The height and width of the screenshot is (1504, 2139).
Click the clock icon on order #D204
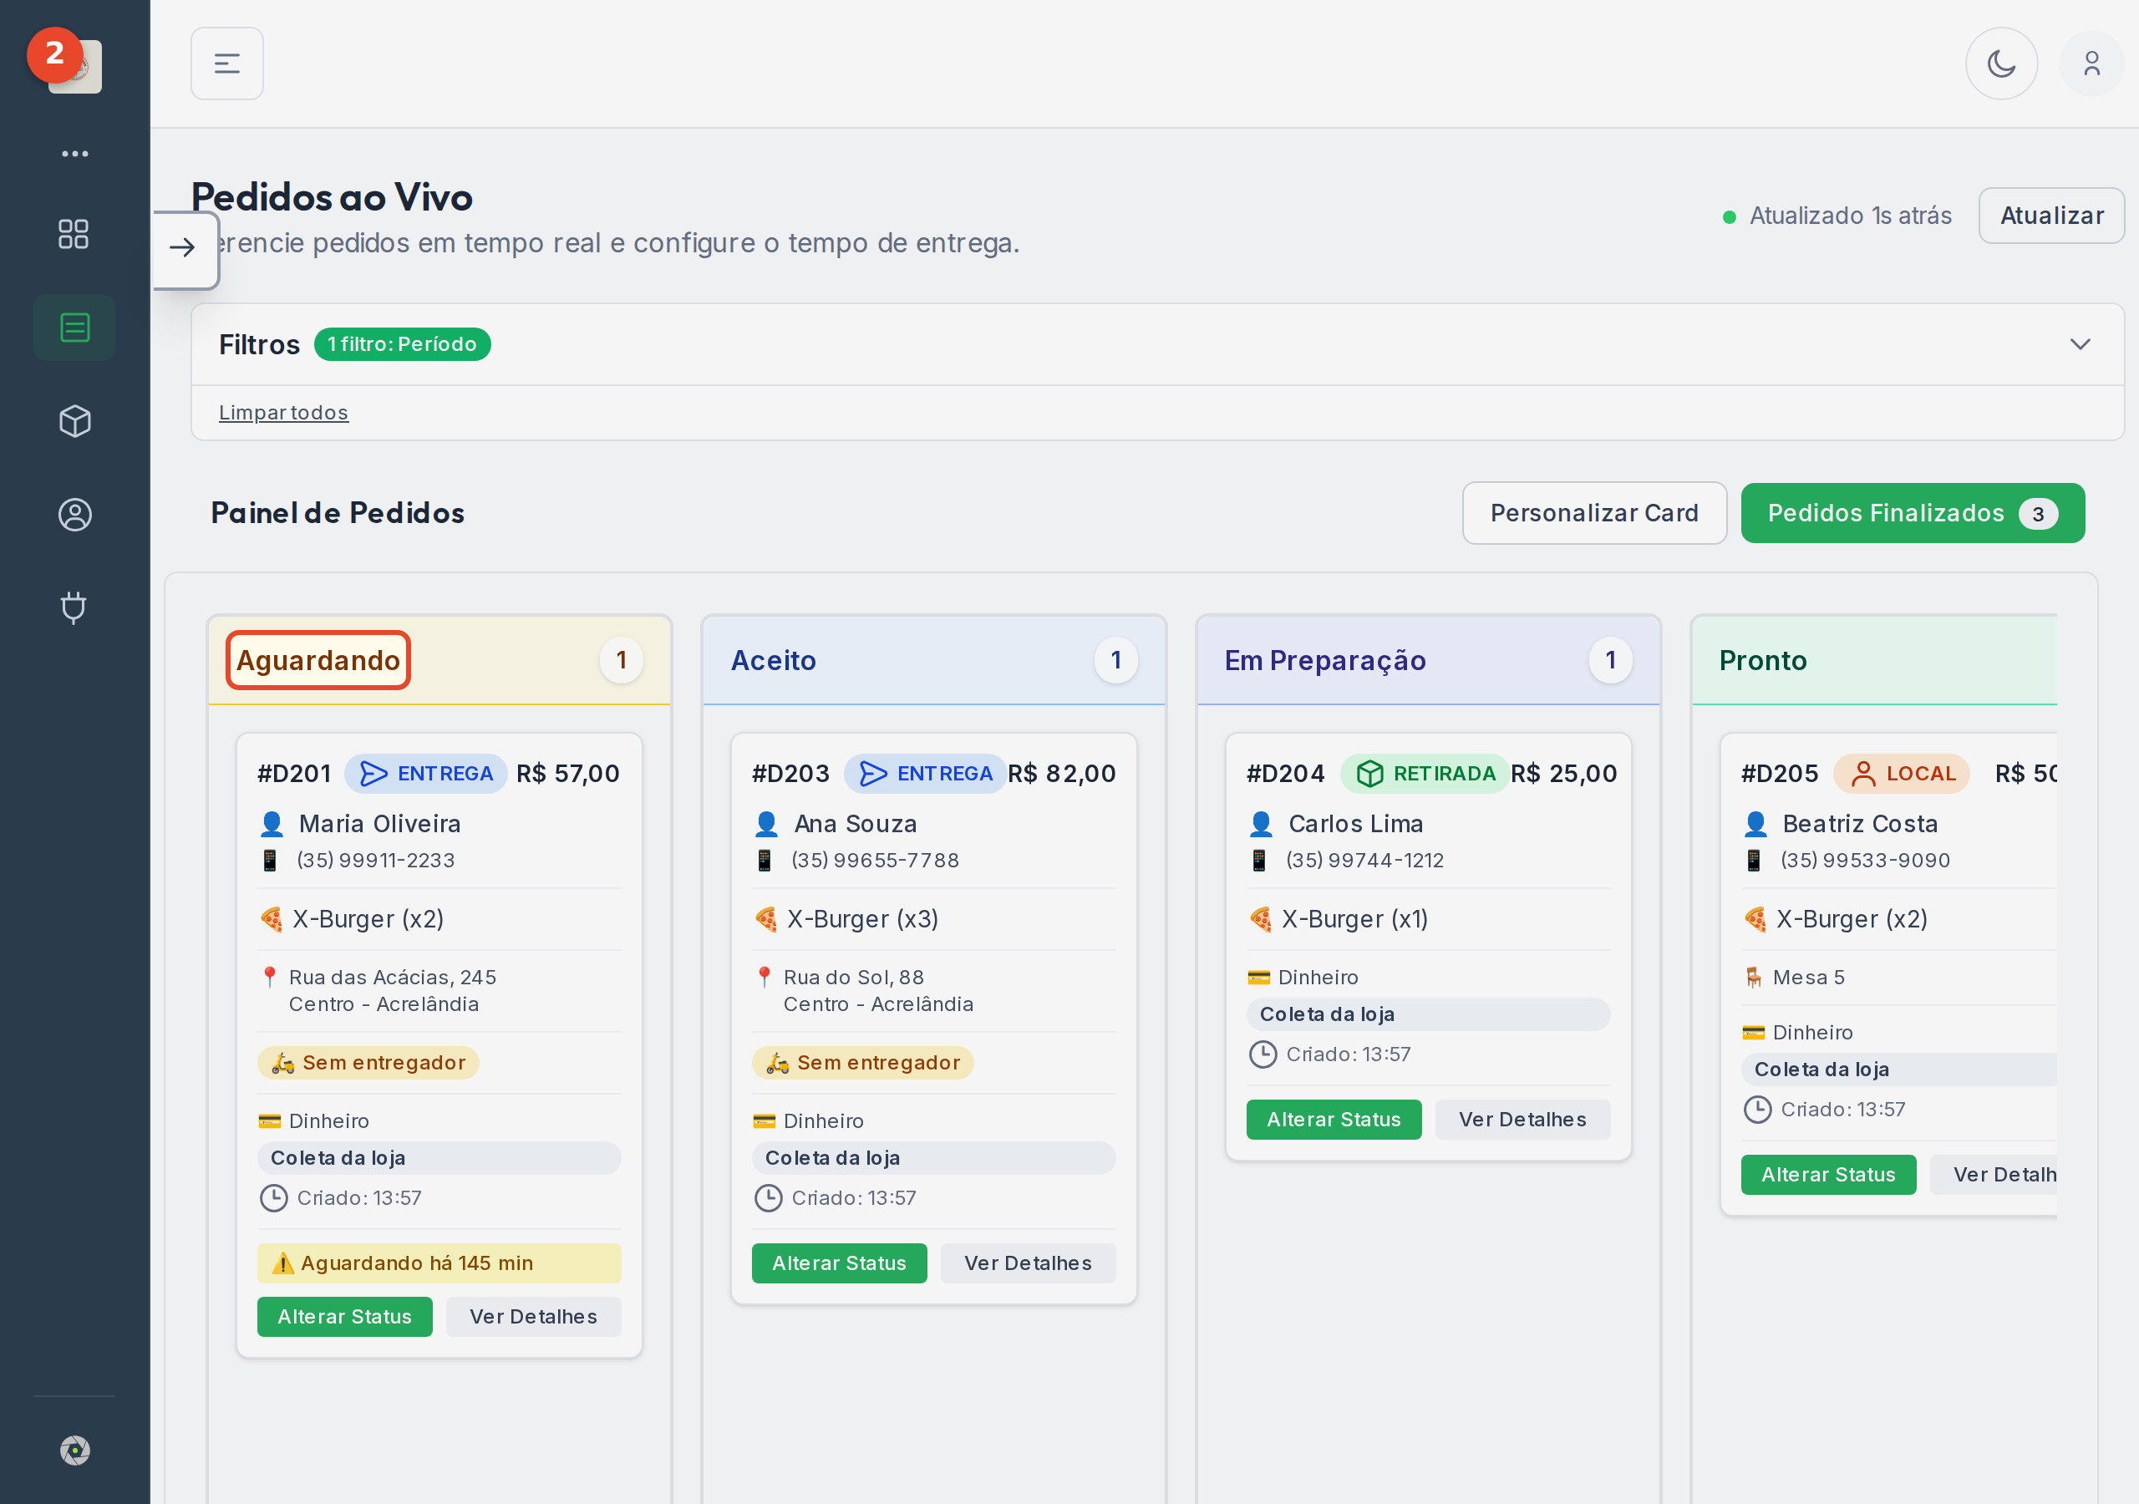(1263, 1054)
